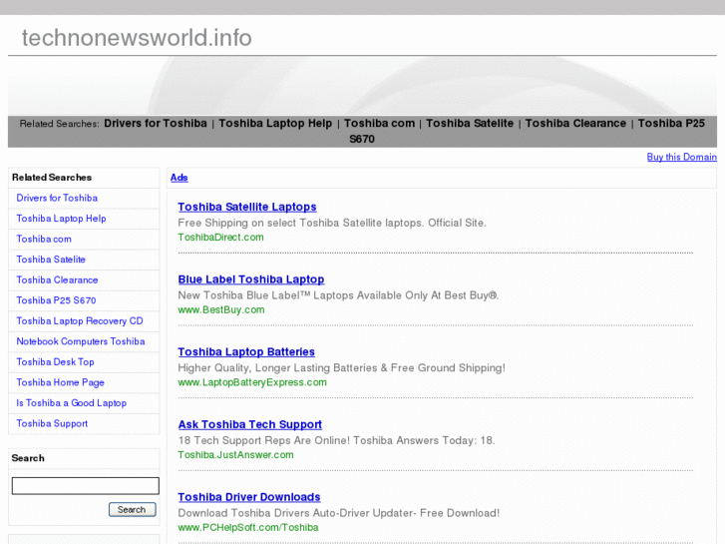
Task: Open 'Toshiba Laptop Help' in top related bar
Action: click(x=275, y=123)
